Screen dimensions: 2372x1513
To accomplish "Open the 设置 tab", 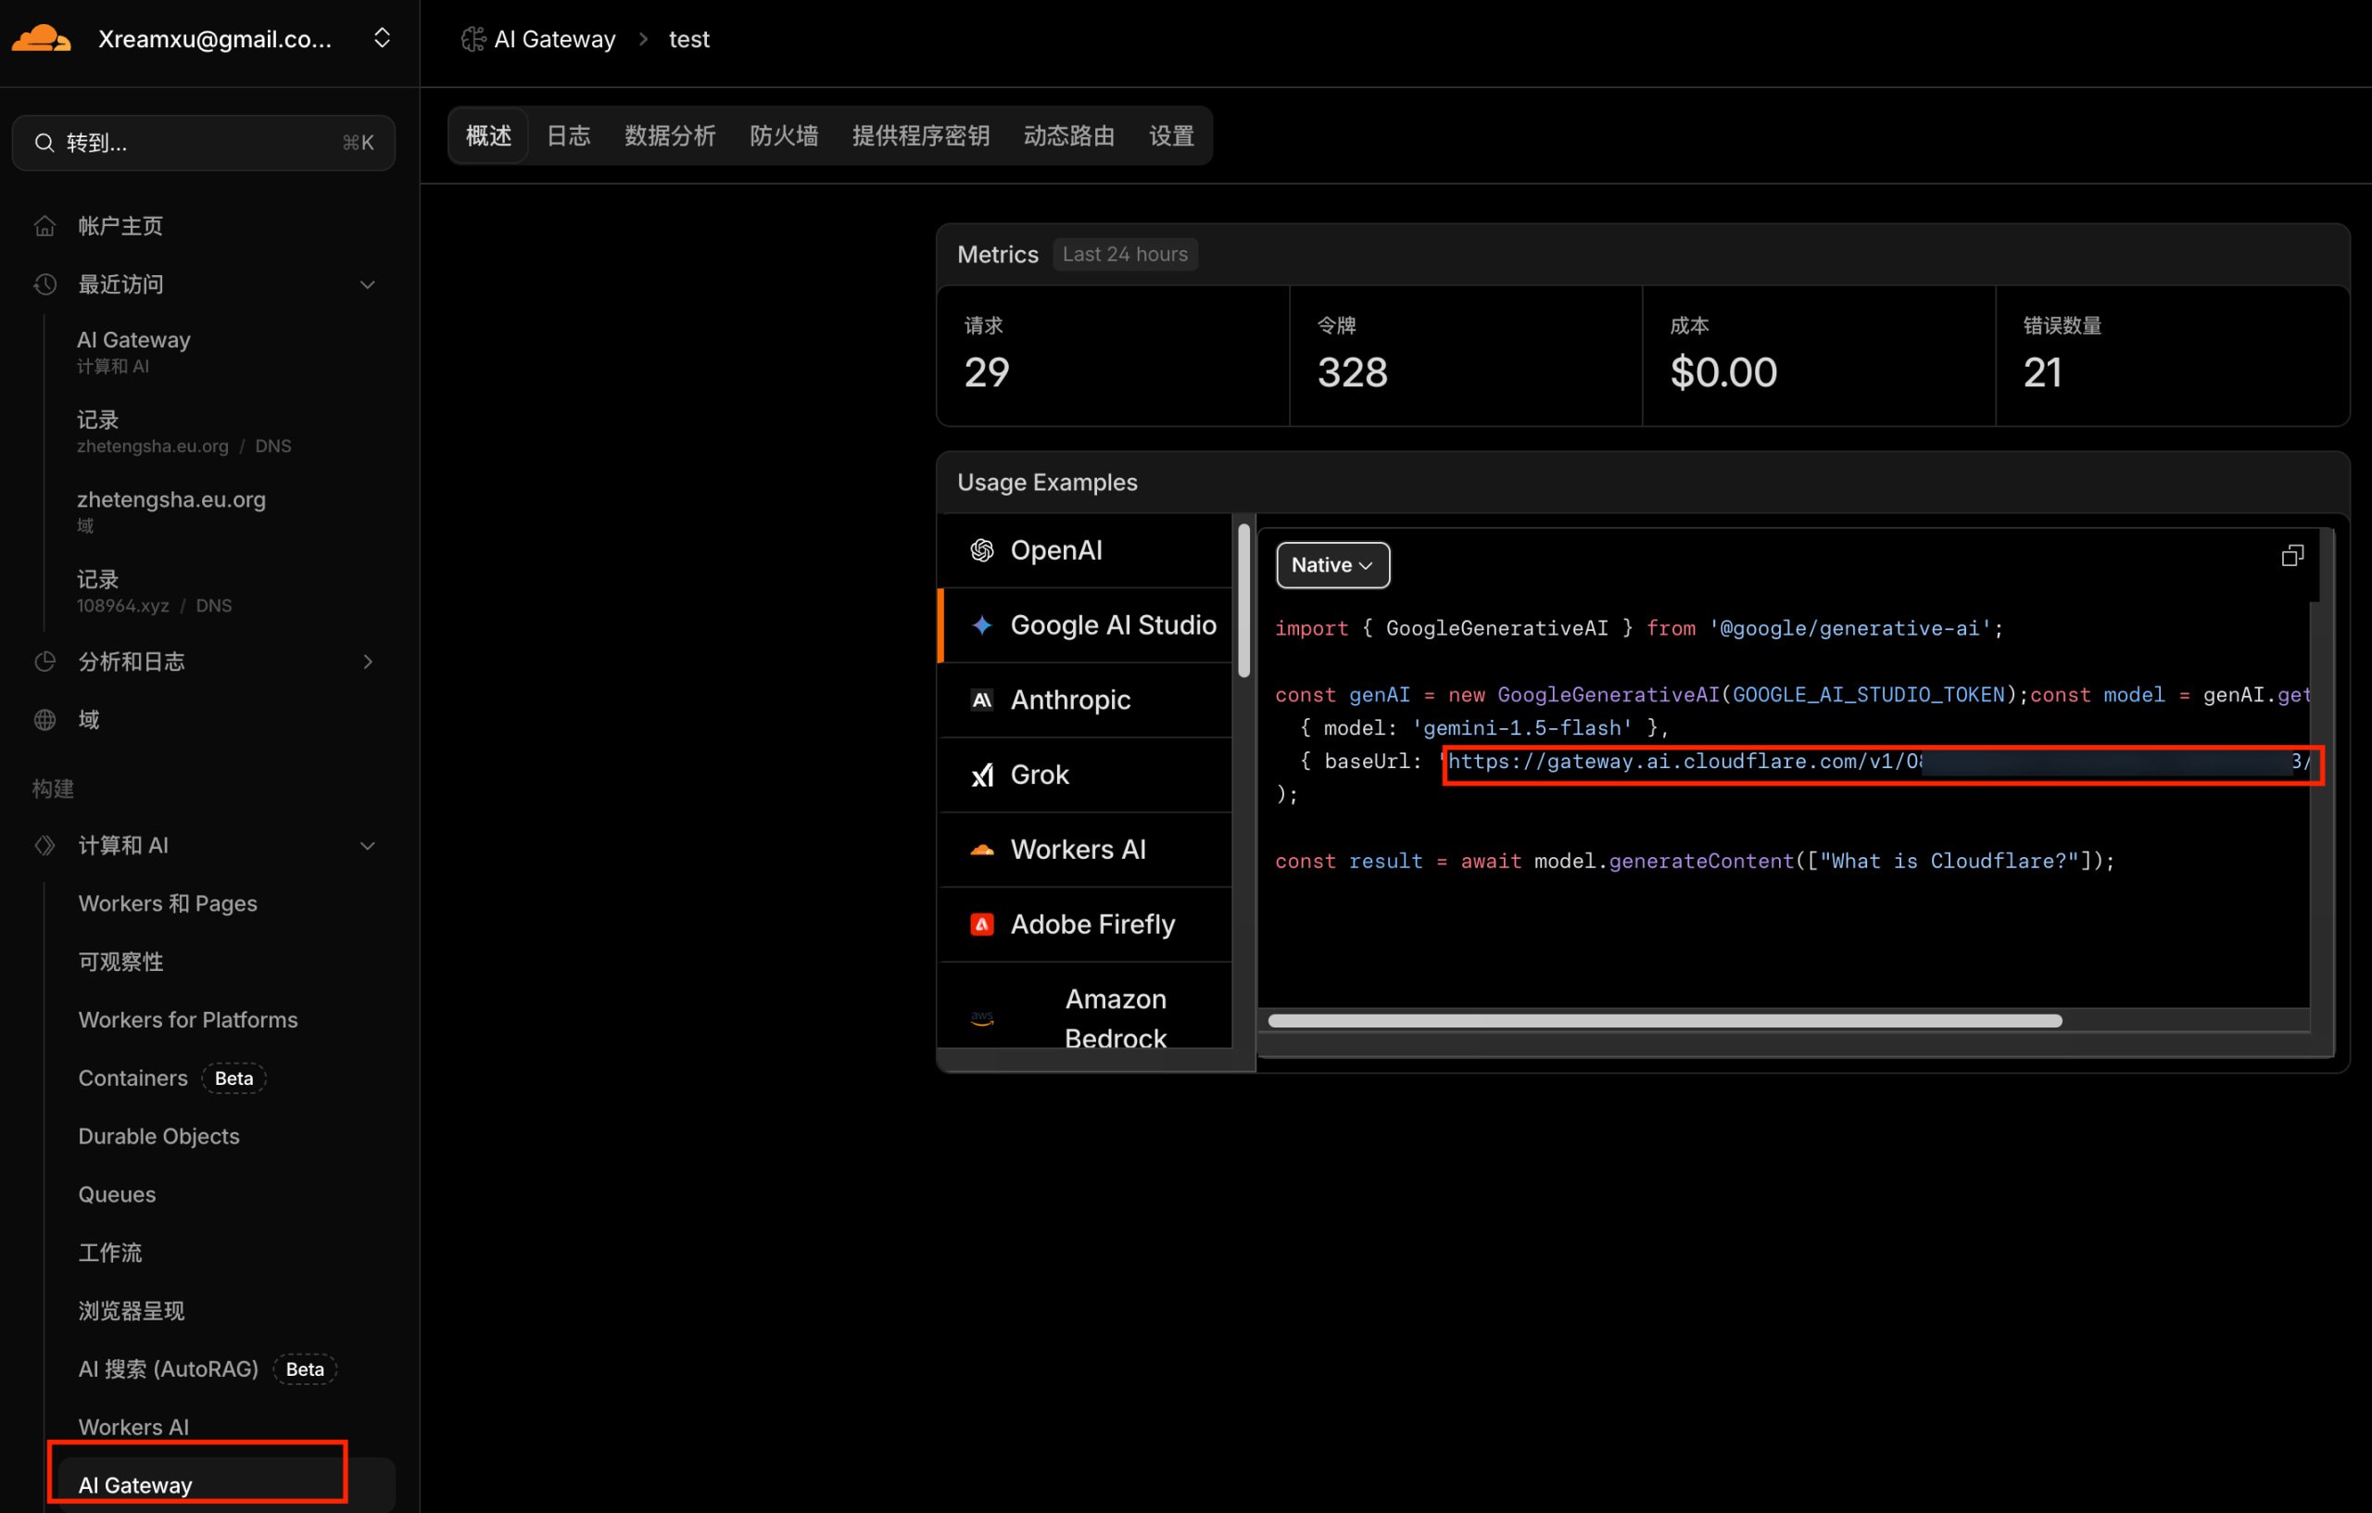I will [1171, 135].
